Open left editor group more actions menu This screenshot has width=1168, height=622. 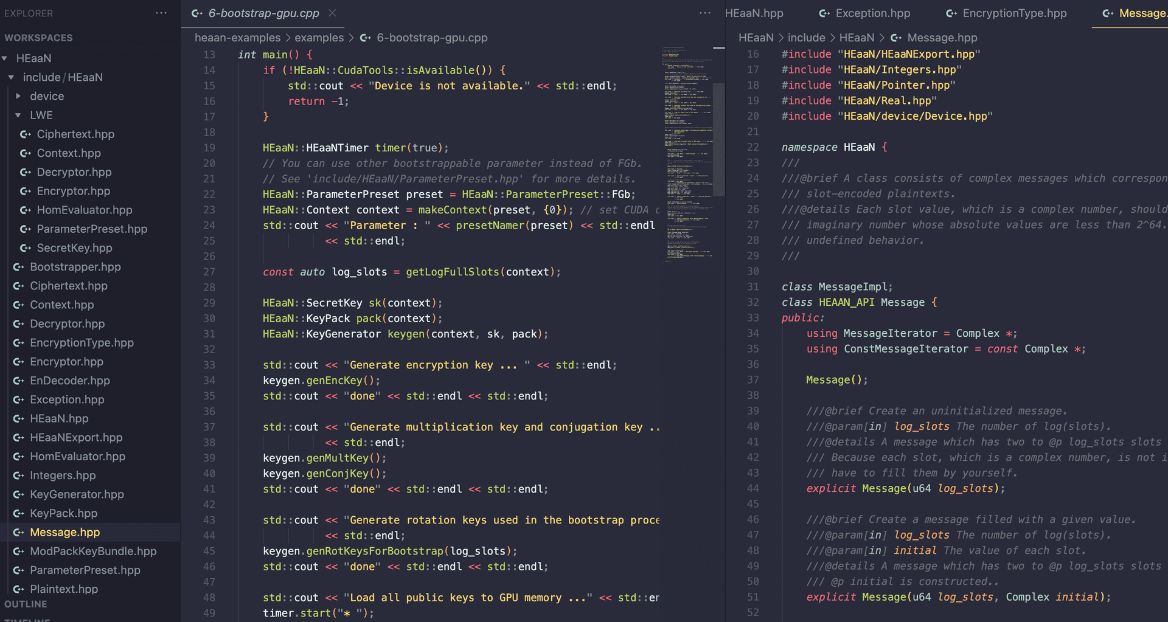[x=704, y=13]
